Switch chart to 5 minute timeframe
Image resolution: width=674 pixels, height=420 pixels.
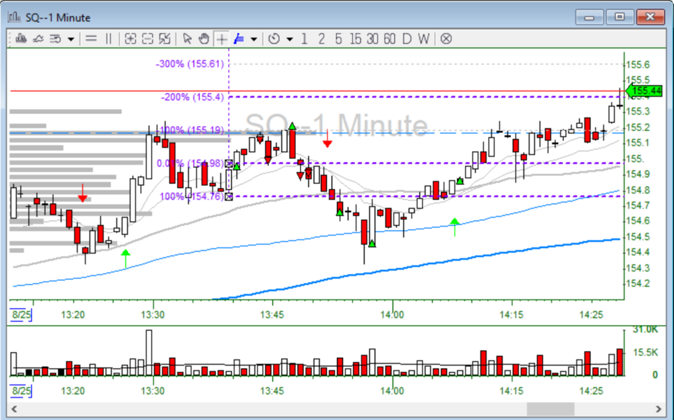338,38
